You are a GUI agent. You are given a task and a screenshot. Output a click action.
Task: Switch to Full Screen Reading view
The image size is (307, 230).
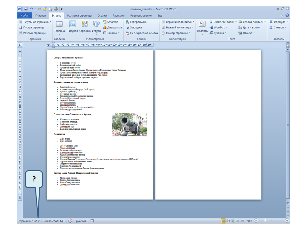228,221
